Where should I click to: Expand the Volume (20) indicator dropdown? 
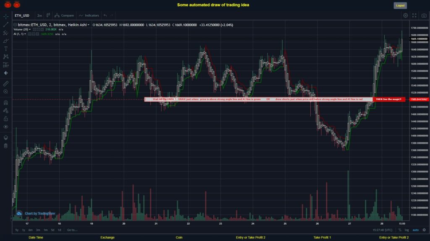(x=30, y=30)
